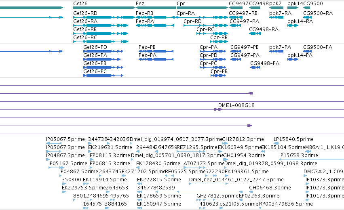Open the GH27812.3prime EST label
Image resolution: width=344 pixels, height=210 pixels.
point(243,139)
